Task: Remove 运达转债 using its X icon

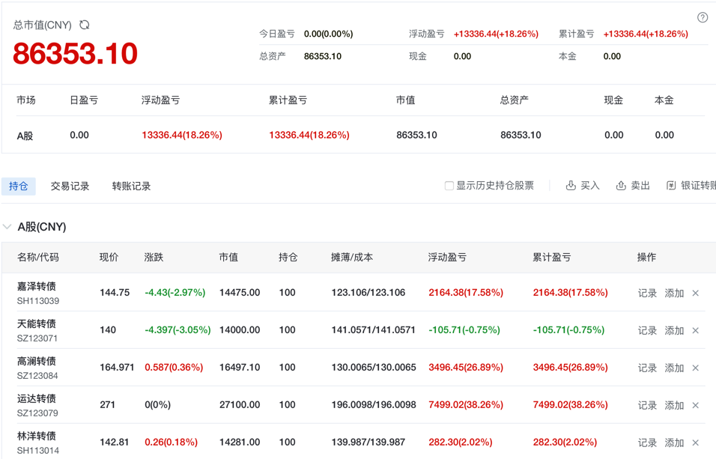Action: pyautogui.click(x=696, y=406)
